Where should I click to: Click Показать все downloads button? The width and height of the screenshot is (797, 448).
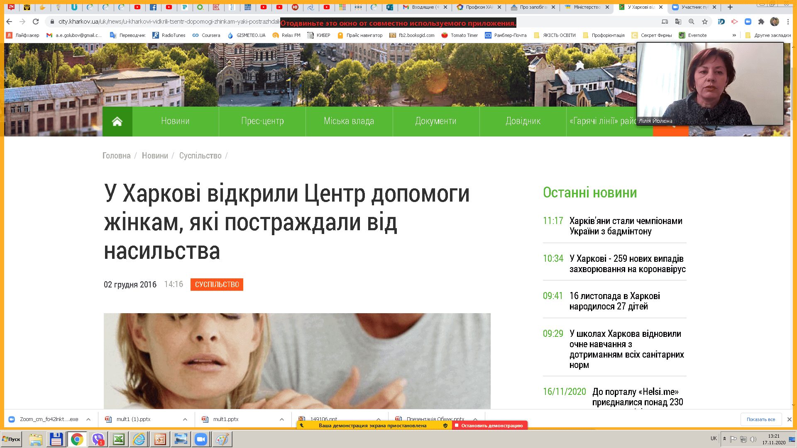tap(760, 419)
